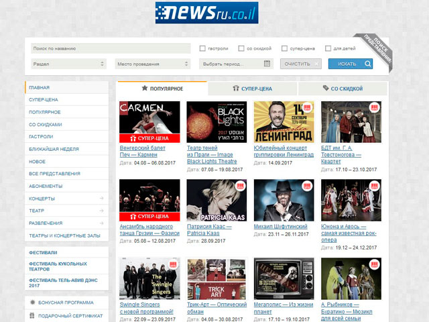The image size is (429, 322).
Task: Open the Раздел dropdown
Action: (68, 64)
